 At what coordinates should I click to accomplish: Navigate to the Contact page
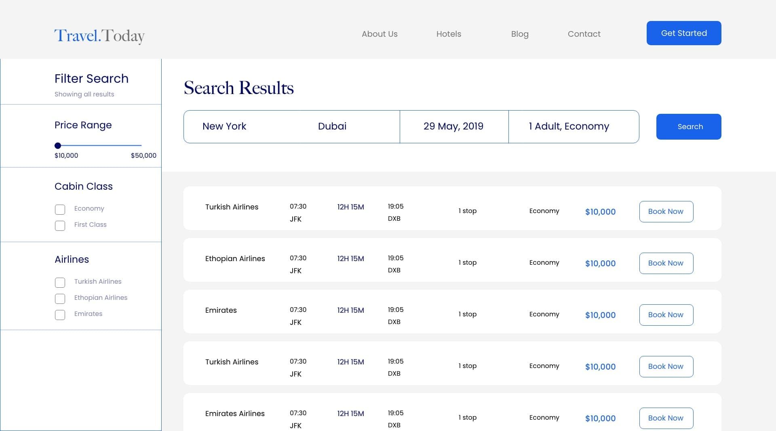pyautogui.click(x=584, y=34)
